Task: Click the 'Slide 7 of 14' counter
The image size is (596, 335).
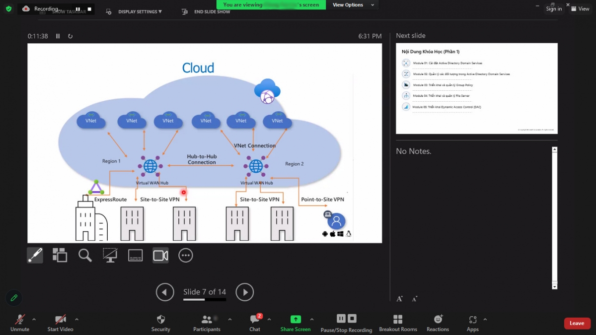Action: click(x=205, y=292)
